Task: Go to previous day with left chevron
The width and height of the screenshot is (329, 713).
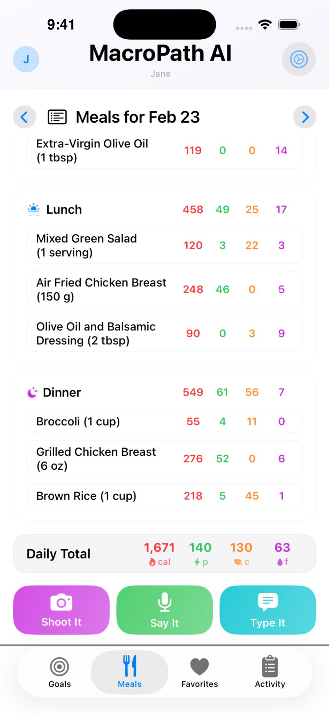Action: (x=24, y=117)
